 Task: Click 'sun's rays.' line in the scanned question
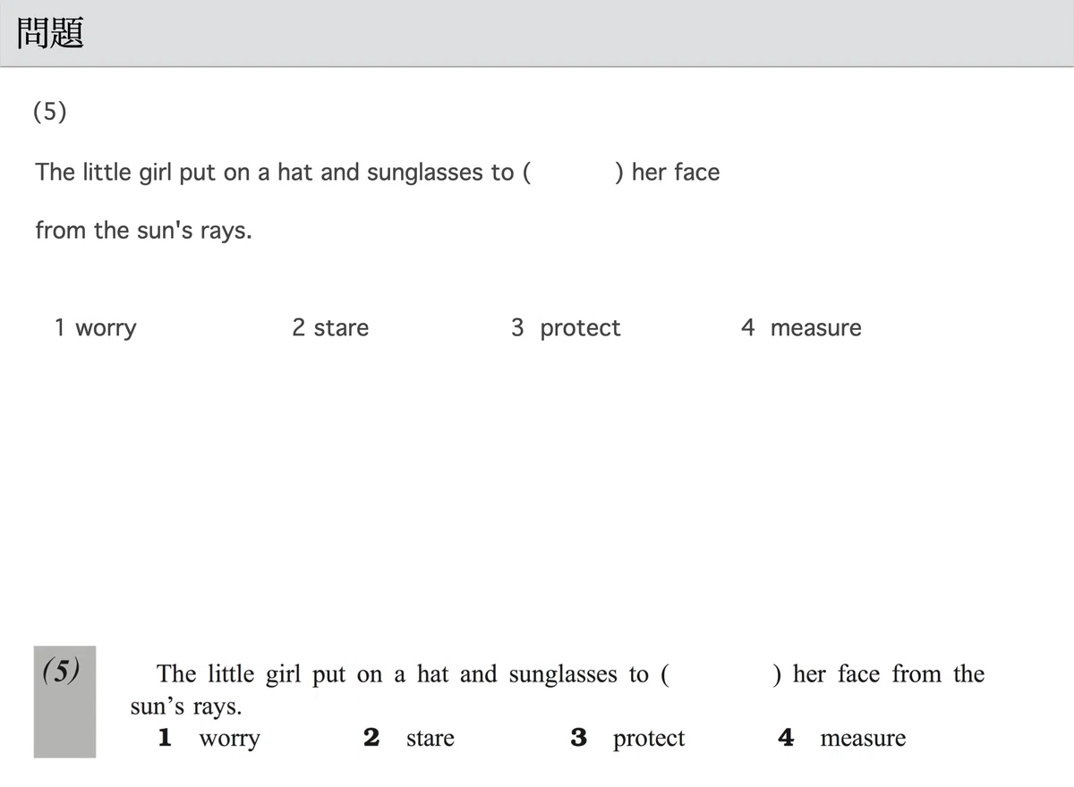click(186, 707)
